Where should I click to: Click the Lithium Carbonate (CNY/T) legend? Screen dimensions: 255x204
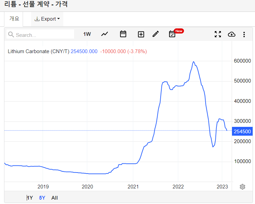click(39, 51)
